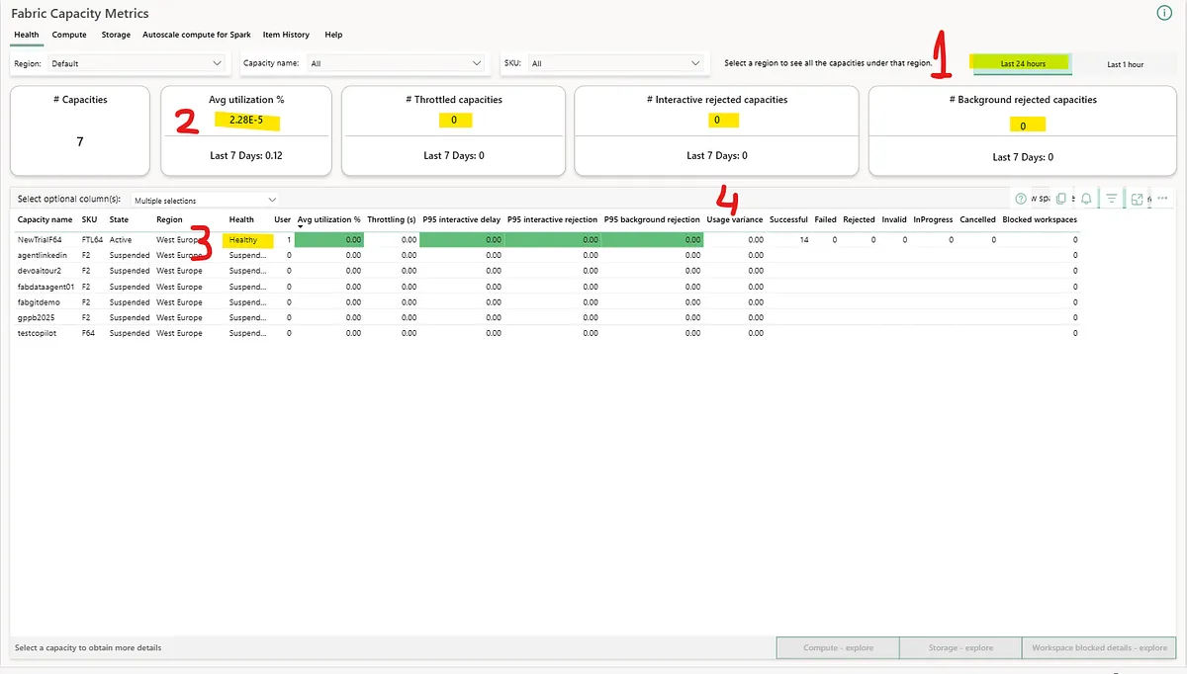
Task: Select the Last 24 hours time range
Action: [x=1022, y=63]
